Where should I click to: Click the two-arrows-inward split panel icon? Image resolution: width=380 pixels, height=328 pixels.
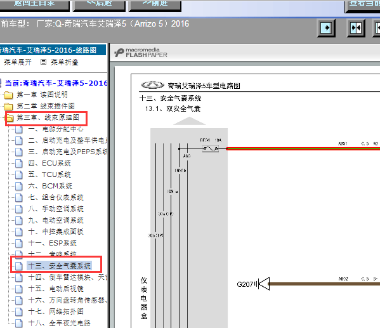click(356, 28)
